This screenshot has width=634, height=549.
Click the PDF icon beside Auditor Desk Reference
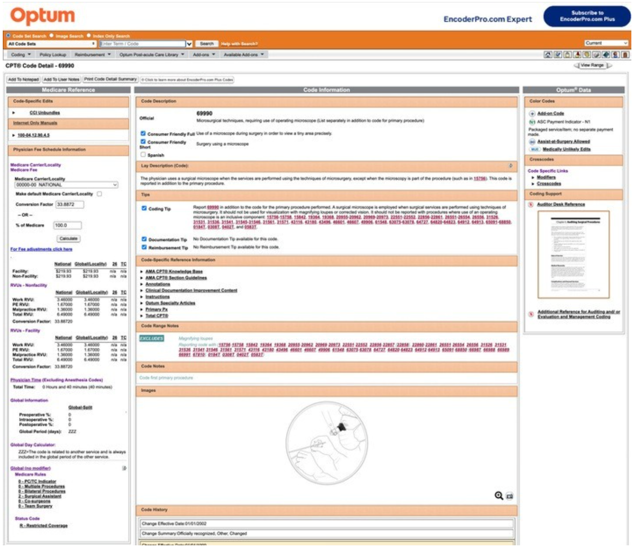click(531, 204)
